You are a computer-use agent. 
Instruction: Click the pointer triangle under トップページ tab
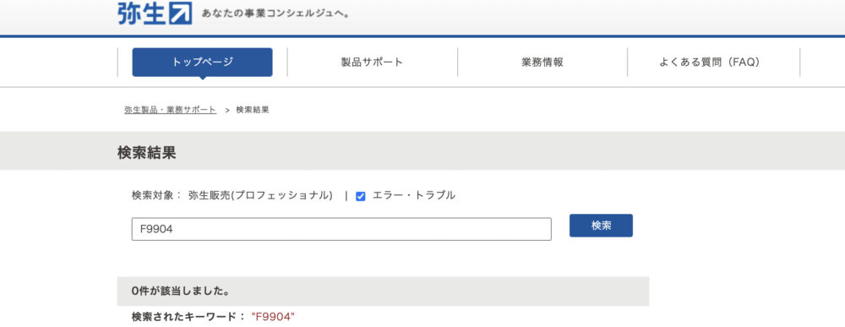pyautogui.click(x=202, y=78)
